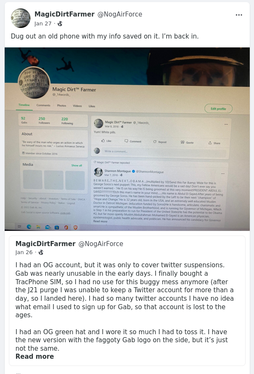Viewport: 254px width, 374px height.
Task: Open the @NogAirForce handle in quoted post
Action: click(101, 244)
